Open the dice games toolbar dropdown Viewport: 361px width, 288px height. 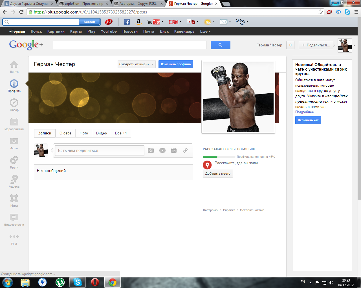(x=197, y=22)
